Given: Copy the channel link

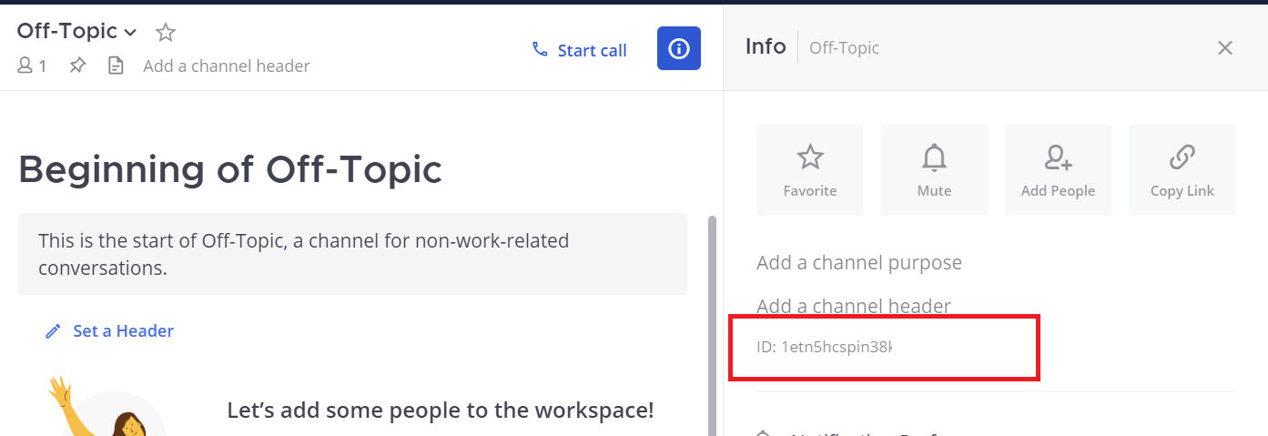Looking at the screenshot, I should [x=1182, y=170].
